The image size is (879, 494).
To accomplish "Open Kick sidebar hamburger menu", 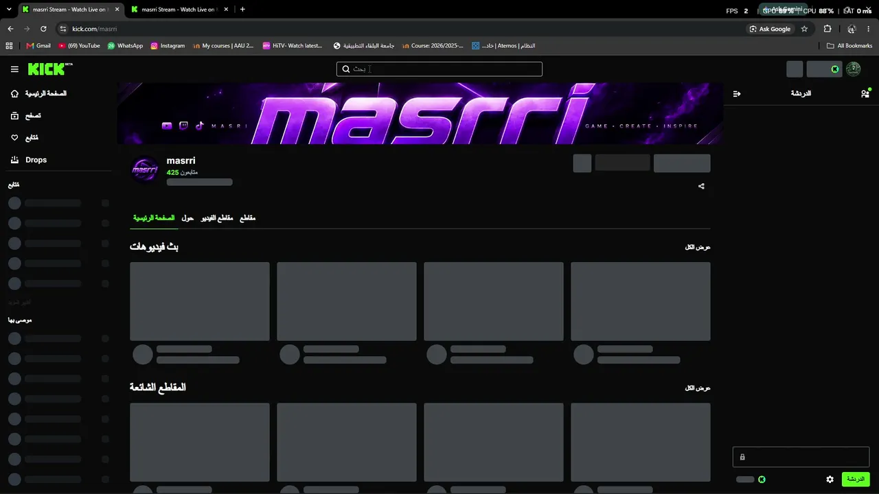I will tap(14, 69).
